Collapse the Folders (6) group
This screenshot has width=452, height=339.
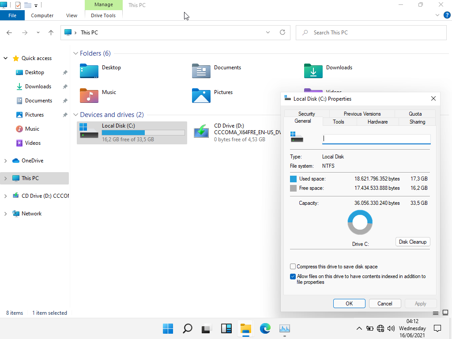(x=76, y=53)
